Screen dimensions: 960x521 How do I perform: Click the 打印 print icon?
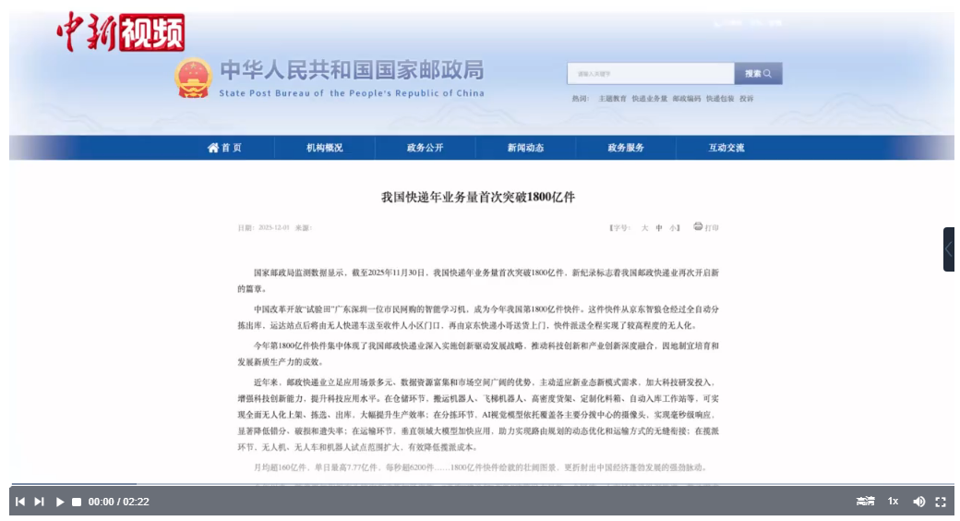(x=698, y=226)
